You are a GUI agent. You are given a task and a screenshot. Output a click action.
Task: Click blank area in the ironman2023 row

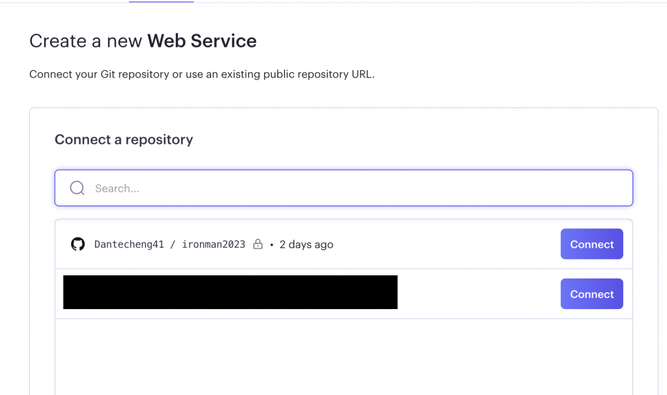pyautogui.click(x=443, y=245)
